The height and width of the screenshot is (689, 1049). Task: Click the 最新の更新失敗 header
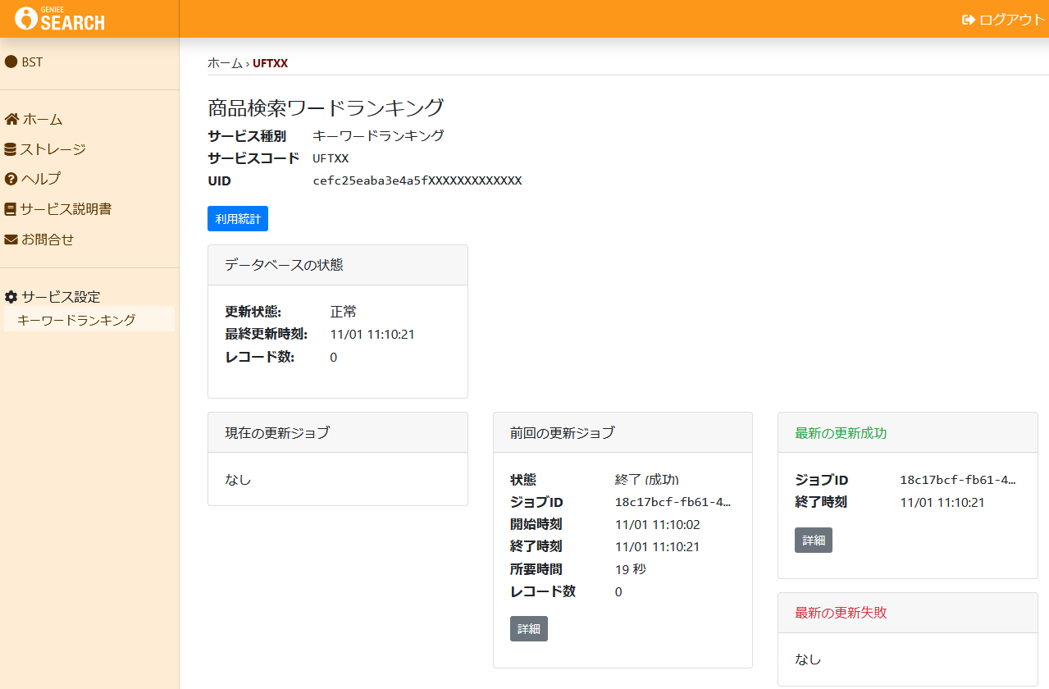point(908,613)
